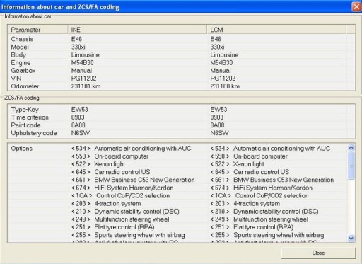Click the IKE VIN value PG11202
Image resolution: width=362 pixels, height=264 pixels.
[x=84, y=79]
